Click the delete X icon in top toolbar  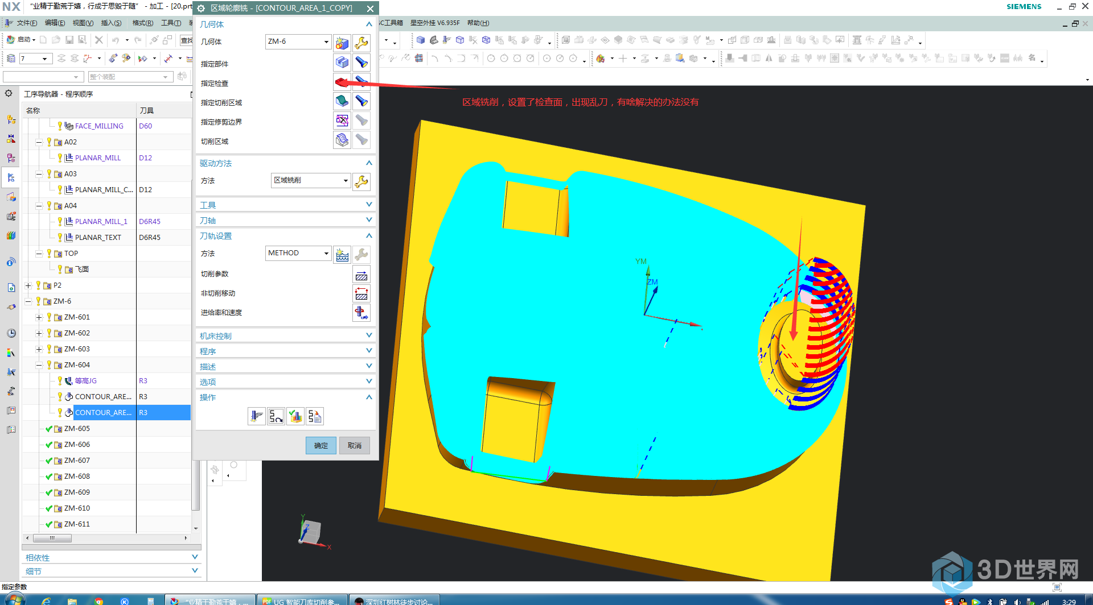98,40
